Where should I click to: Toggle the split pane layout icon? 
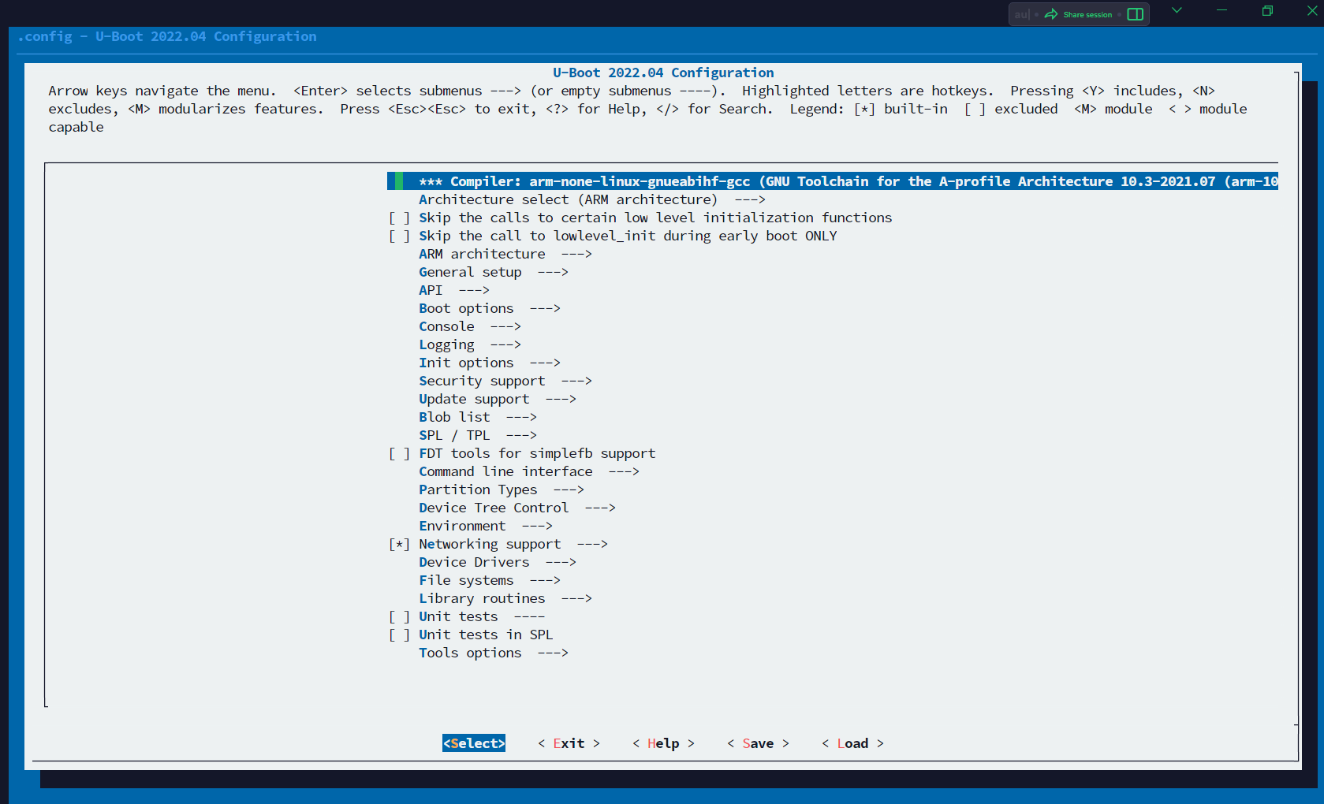[1136, 14]
